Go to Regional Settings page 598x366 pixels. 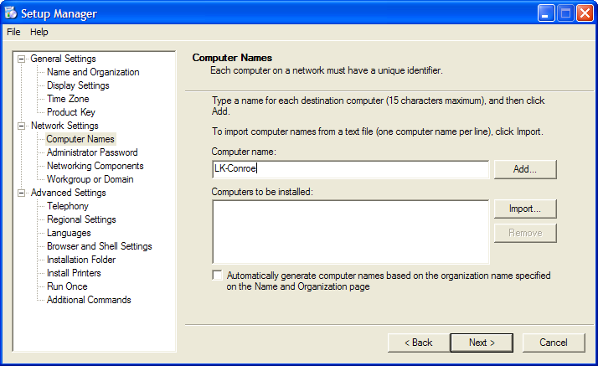(x=81, y=219)
